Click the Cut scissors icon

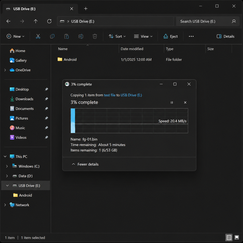(38, 36)
